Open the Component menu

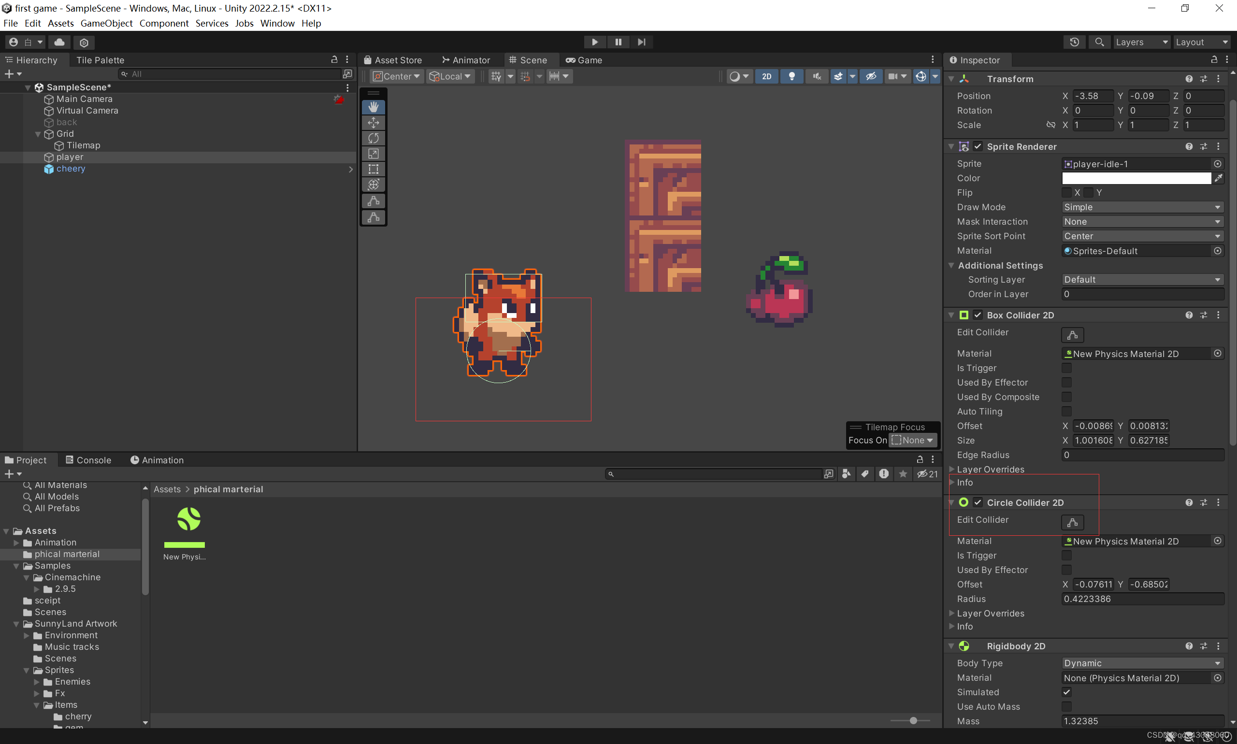[x=164, y=23]
